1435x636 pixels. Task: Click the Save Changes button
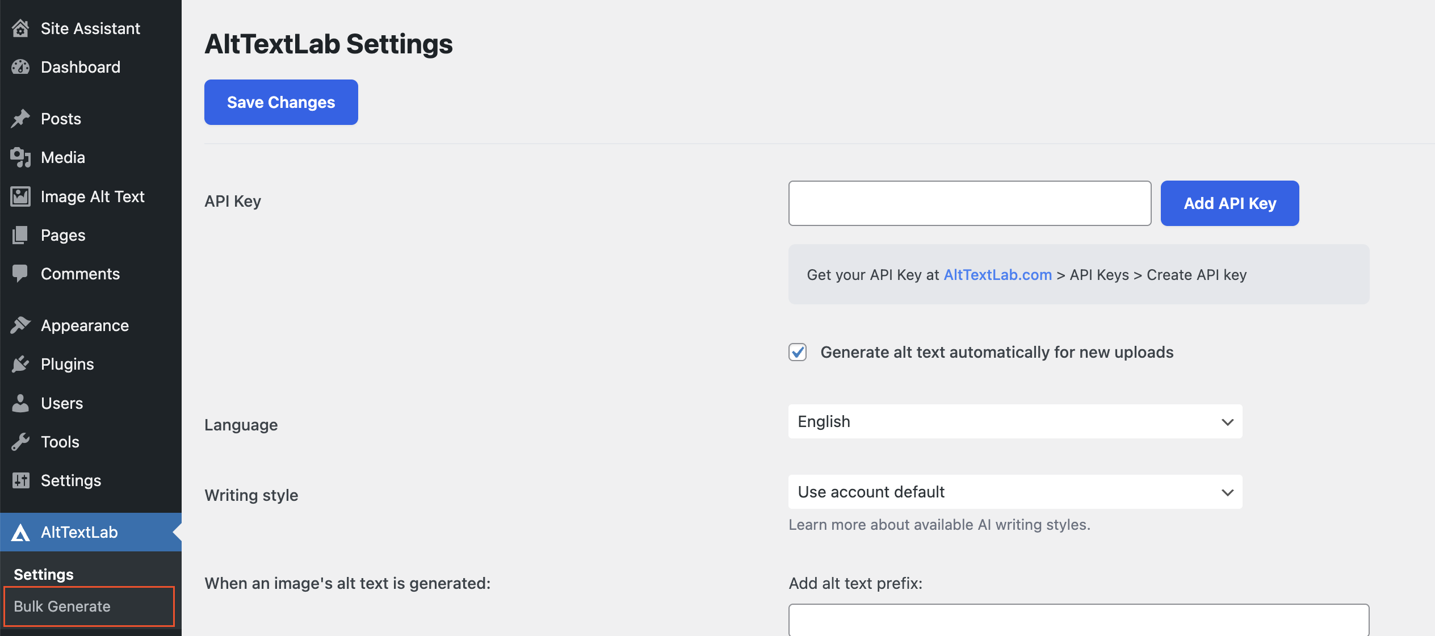[x=281, y=102]
